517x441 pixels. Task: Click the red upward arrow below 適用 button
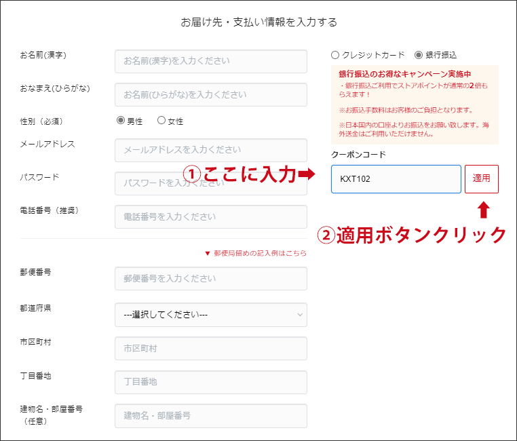click(482, 210)
